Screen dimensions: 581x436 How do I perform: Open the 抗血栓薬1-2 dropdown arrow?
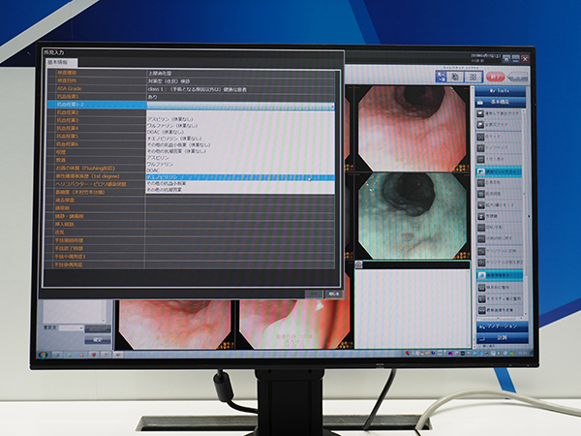332,106
